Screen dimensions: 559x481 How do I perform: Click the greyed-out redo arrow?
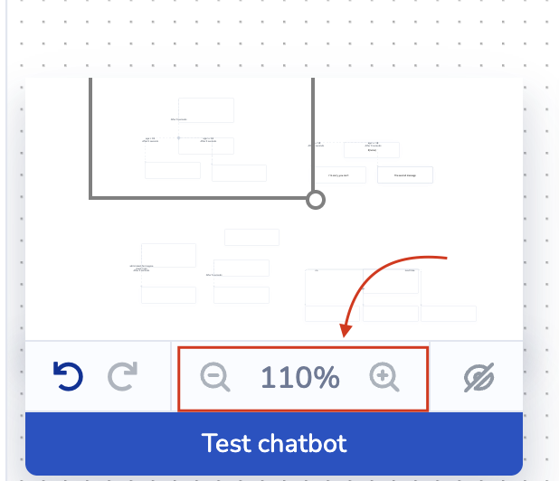[x=123, y=377]
